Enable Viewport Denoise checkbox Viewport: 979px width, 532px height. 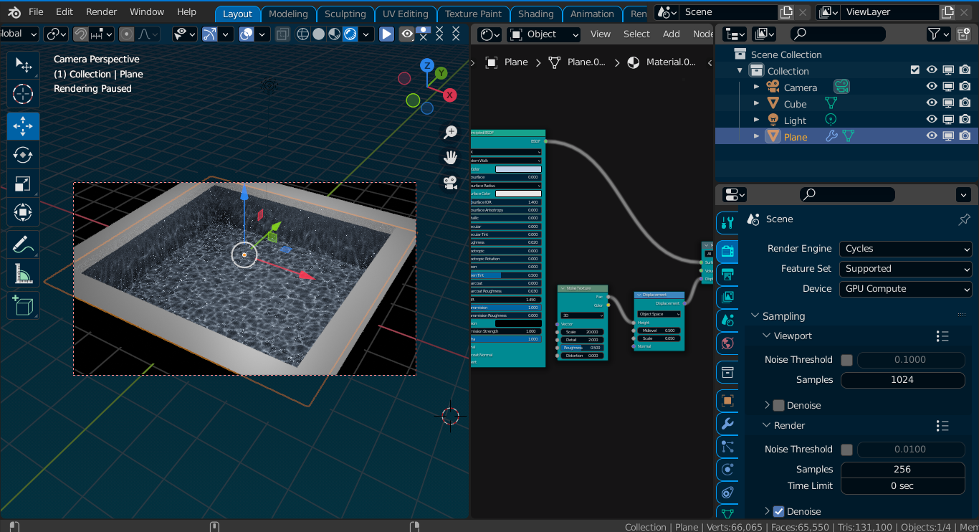[x=779, y=406]
